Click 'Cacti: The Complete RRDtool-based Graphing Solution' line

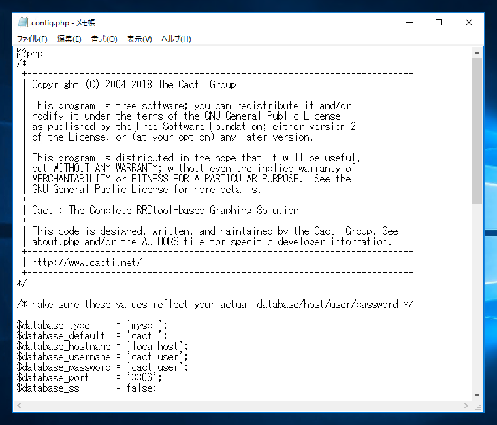click(165, 210)
